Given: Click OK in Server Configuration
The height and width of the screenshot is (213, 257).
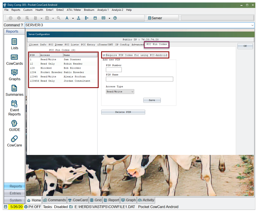Looking at the screenshot, I should point(245,46).
